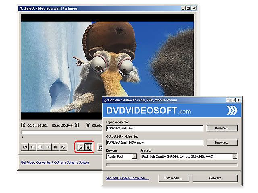The height and width of the screenshot is (193, 258).
Task: Click the input video file path field
Action: pos(155,129)
